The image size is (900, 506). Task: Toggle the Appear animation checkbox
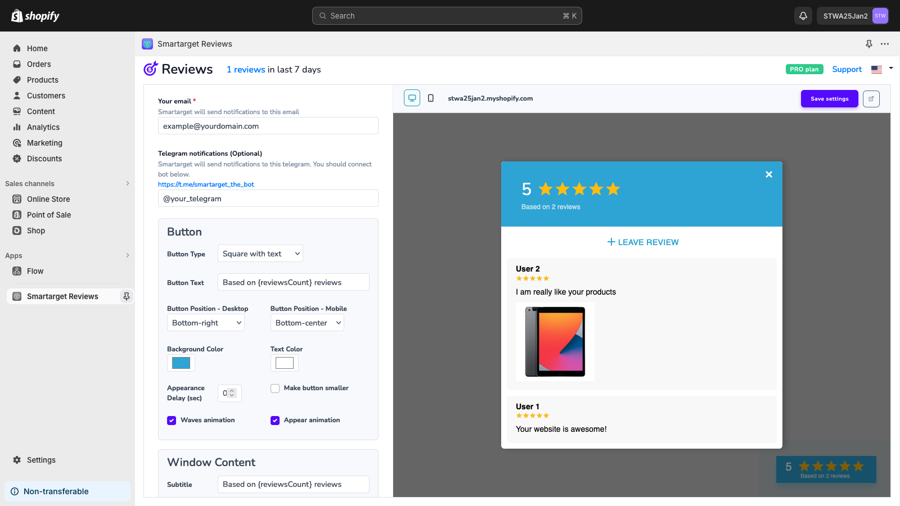point(275,421)
